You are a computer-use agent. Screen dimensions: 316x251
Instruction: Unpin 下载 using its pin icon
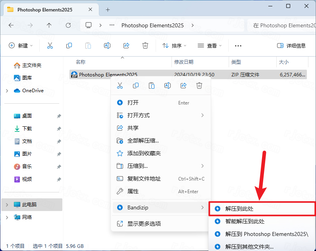[59, 129]
